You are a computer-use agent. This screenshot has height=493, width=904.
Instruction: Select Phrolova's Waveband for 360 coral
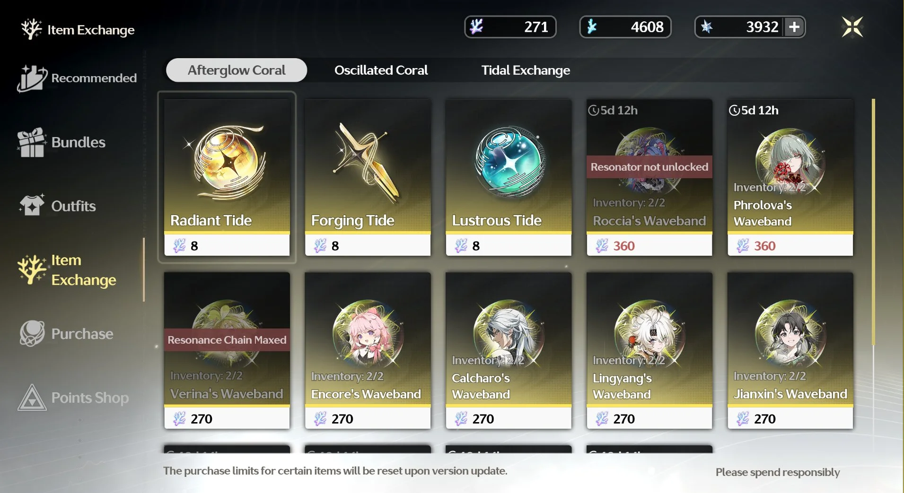click(790, 177)
